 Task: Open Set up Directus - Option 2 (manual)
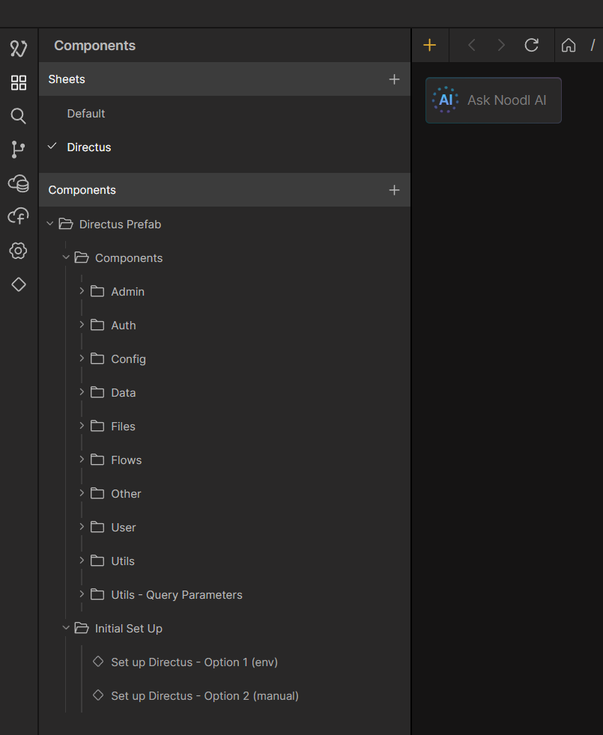pos(204,695)
